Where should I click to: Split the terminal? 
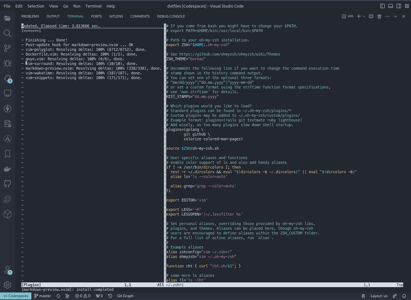(371, 16)
